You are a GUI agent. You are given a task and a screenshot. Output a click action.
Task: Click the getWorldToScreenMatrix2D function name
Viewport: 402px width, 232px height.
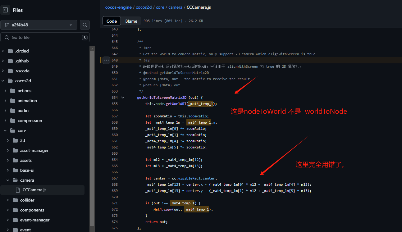click(162, 98)
